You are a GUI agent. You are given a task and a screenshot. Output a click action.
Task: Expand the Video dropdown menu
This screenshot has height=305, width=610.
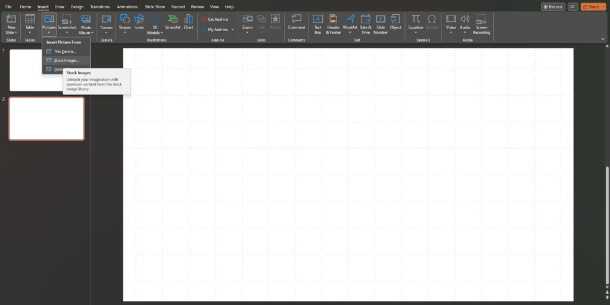coord(451,32)
